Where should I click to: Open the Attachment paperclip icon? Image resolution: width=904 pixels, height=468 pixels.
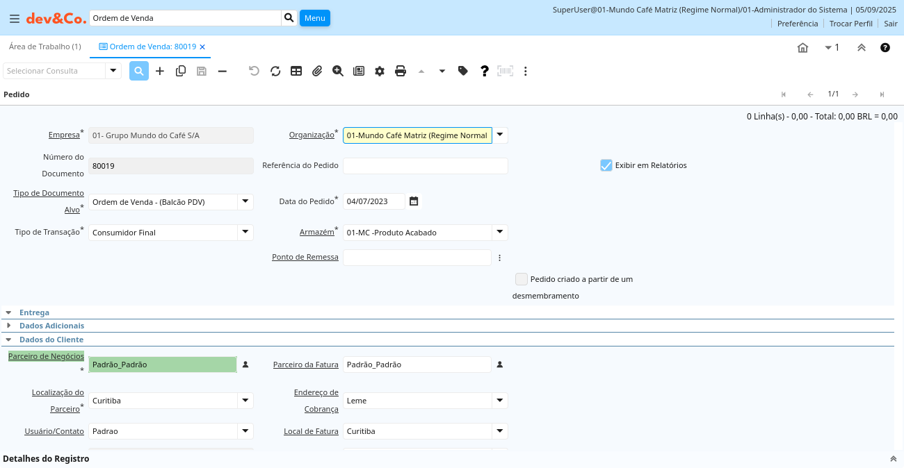coord(317,71)
